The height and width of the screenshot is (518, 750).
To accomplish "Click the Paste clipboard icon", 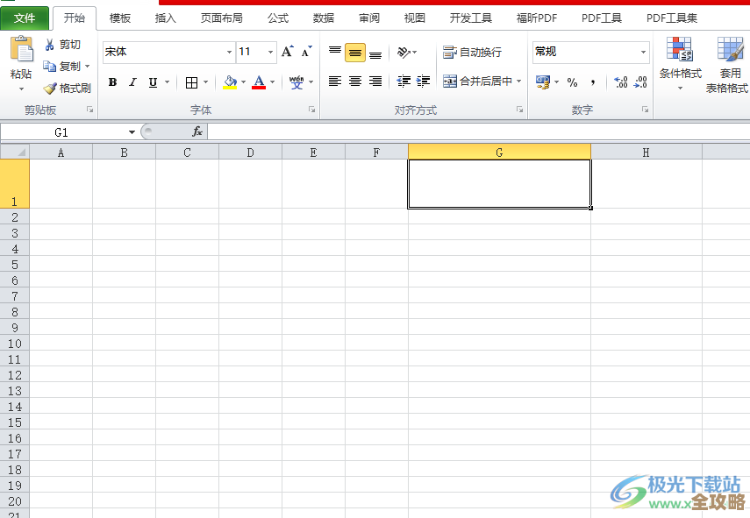I will [x=21, y=51].
